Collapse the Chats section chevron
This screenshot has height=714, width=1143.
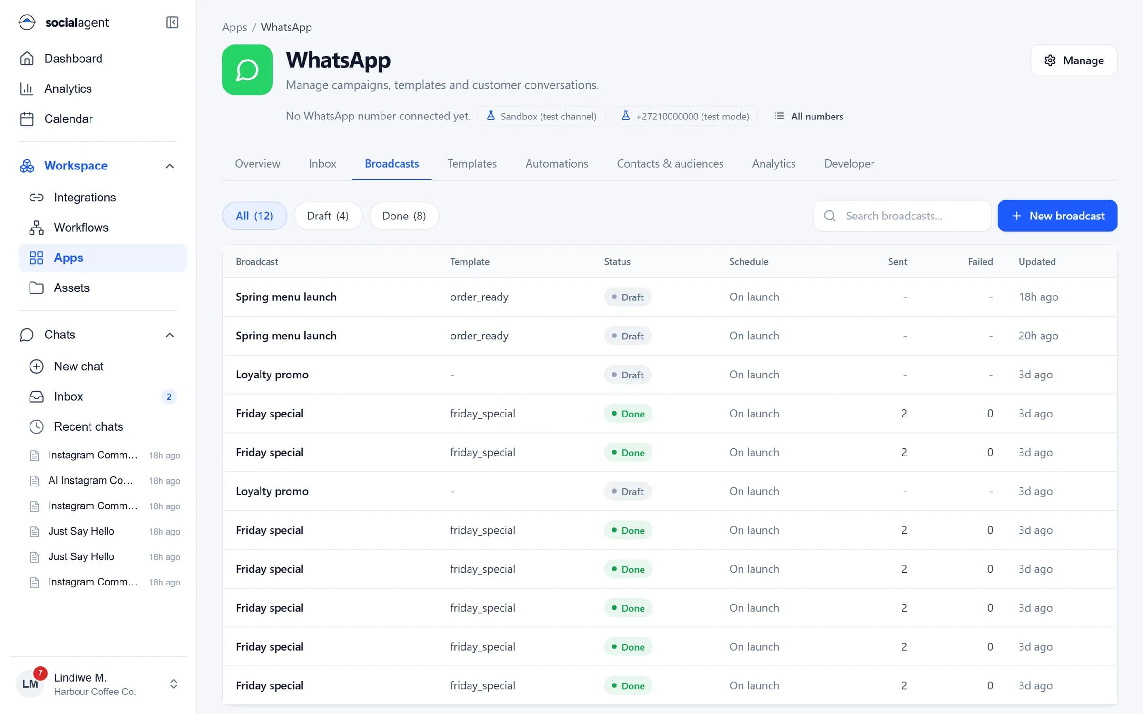pos(170,335)
